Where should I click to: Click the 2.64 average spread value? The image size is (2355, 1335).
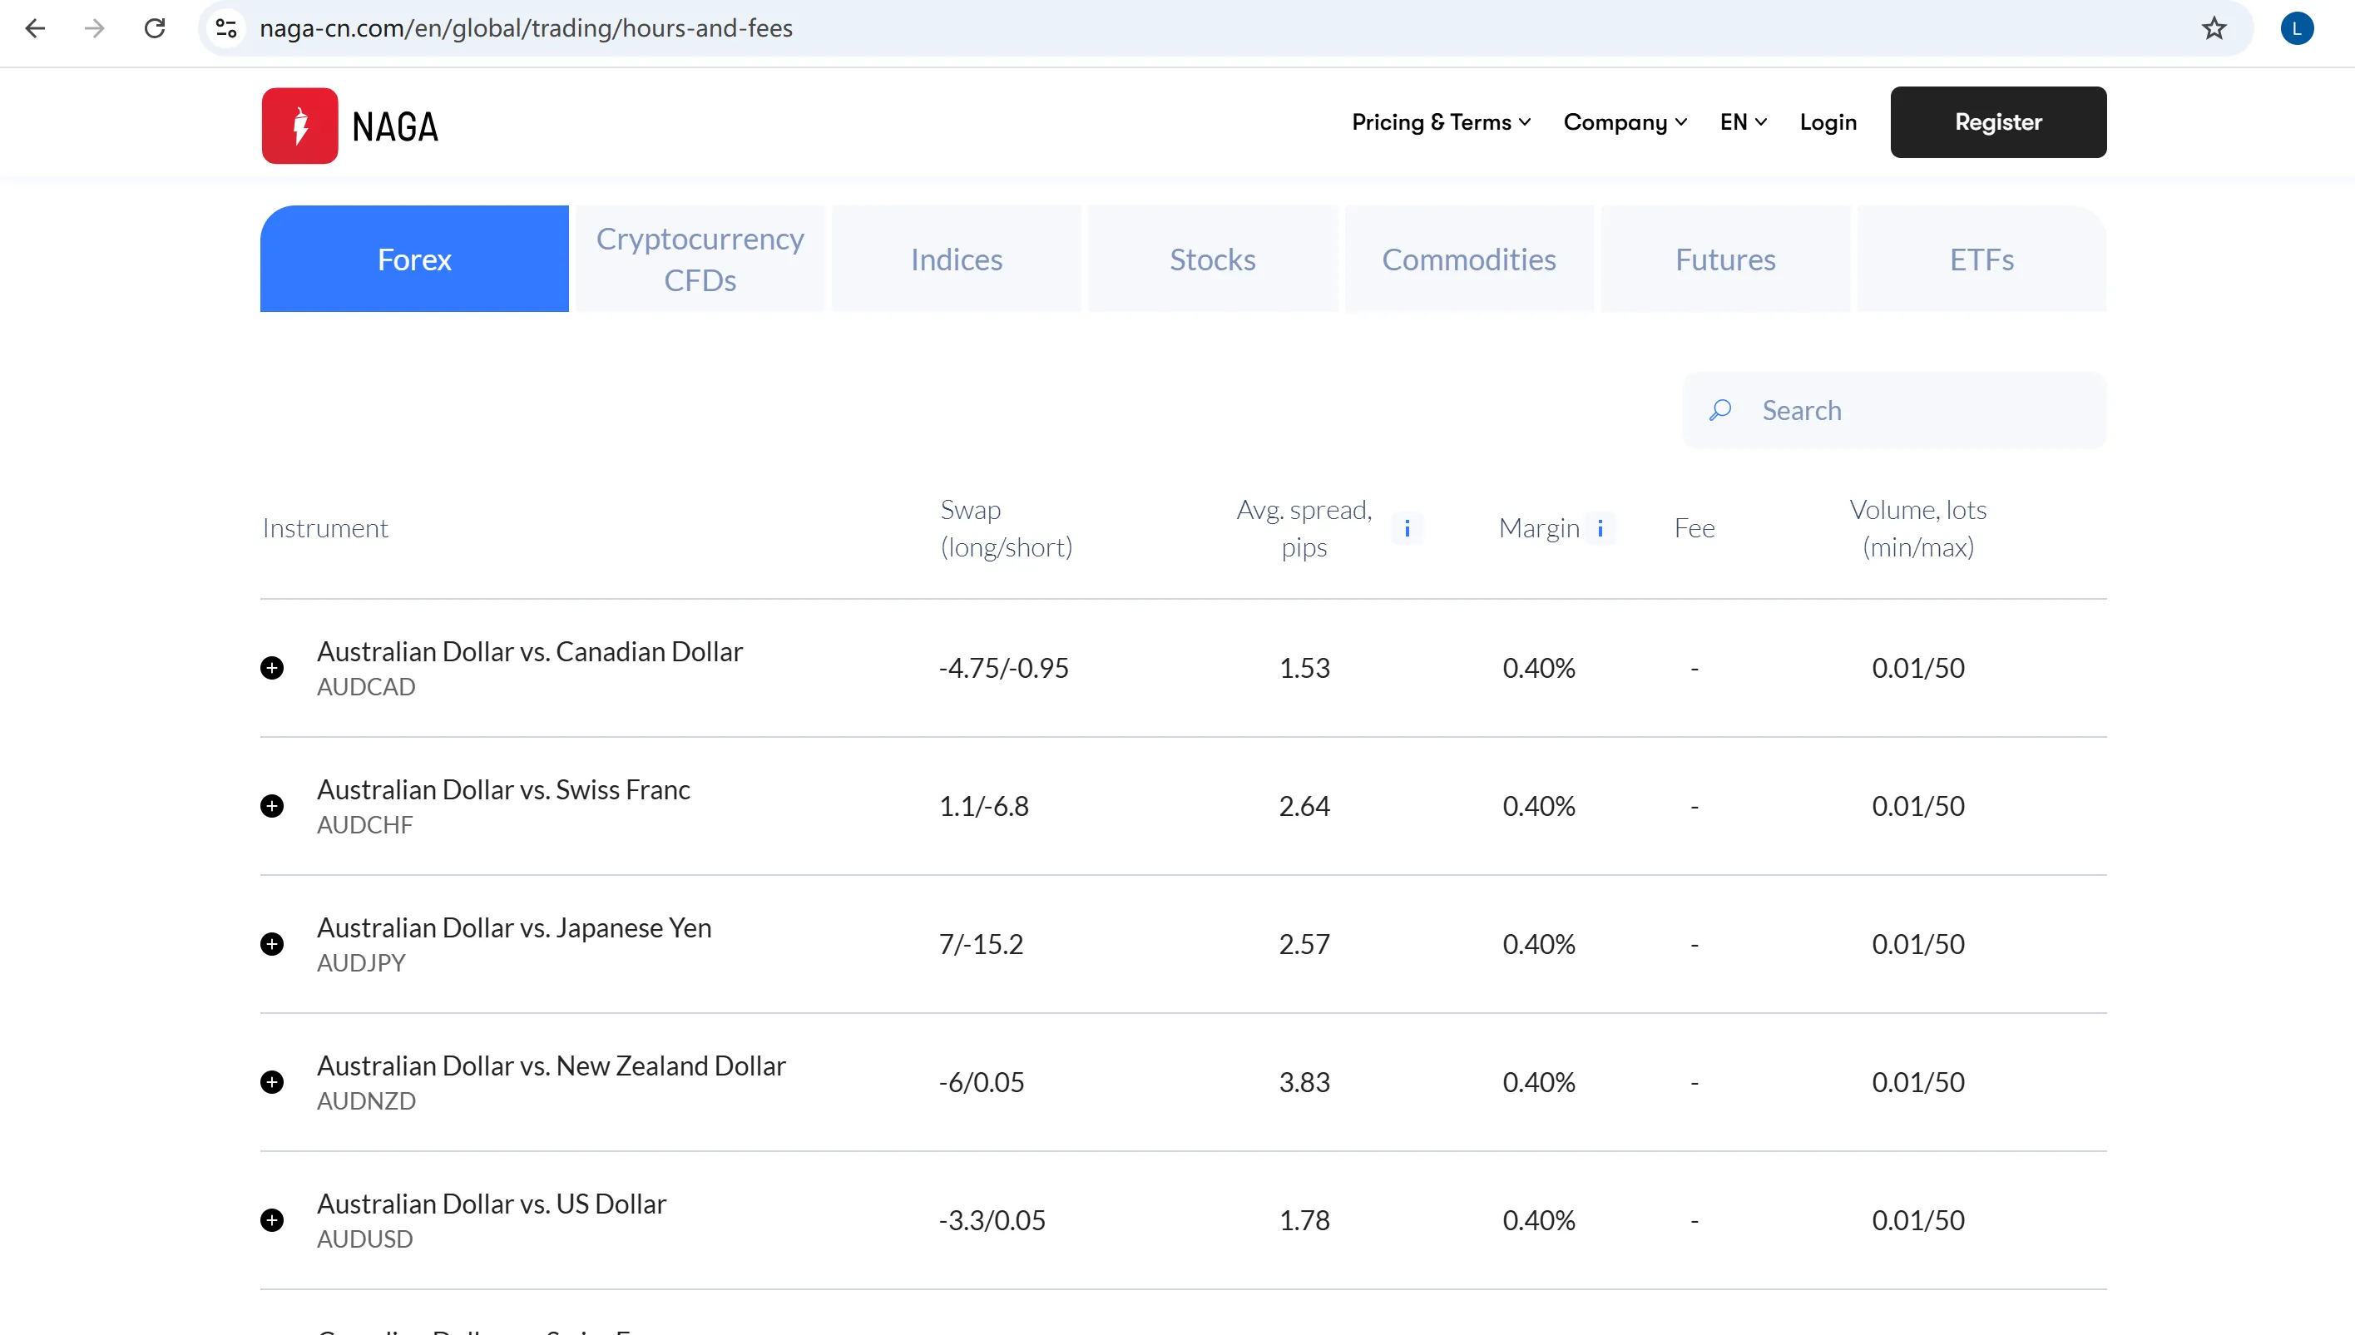(1304, 806)
